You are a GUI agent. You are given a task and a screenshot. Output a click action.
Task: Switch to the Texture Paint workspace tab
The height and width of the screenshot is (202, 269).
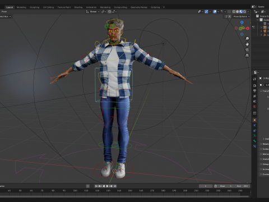click(64, 7)
